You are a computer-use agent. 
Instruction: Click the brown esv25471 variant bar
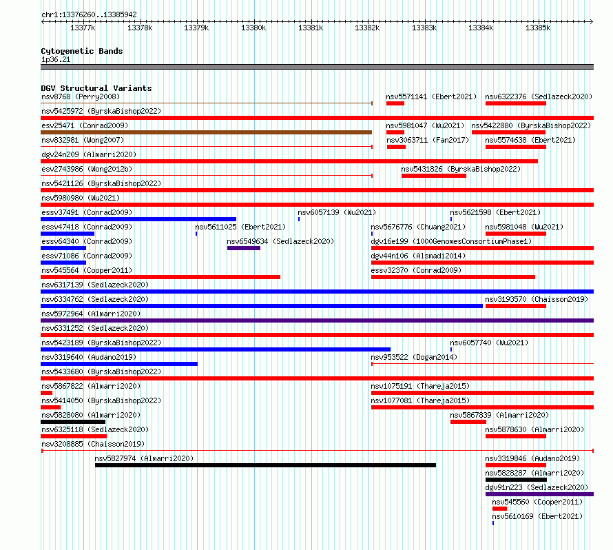207,132
